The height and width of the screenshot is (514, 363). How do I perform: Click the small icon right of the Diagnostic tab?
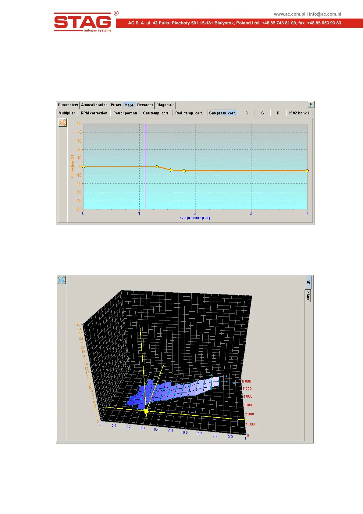tap(311, 105)
